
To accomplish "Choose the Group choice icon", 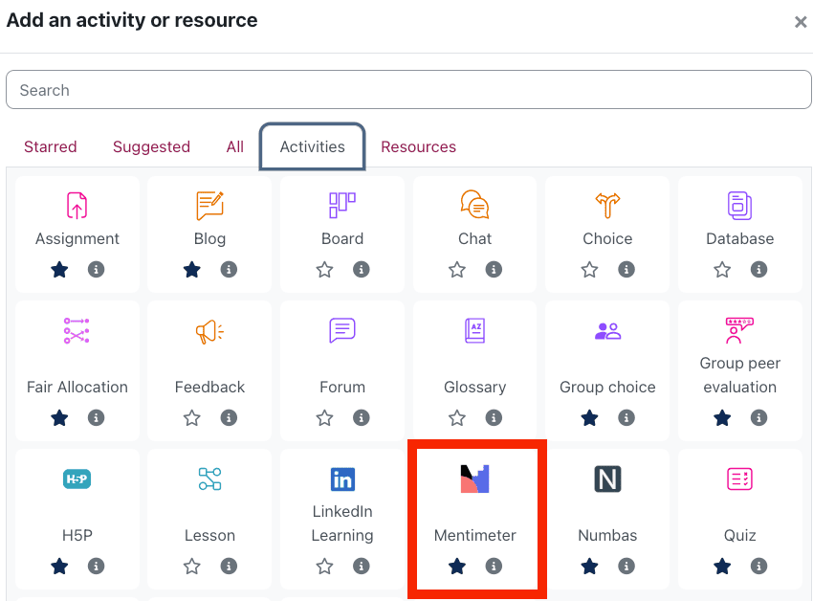I will [607, 330].
